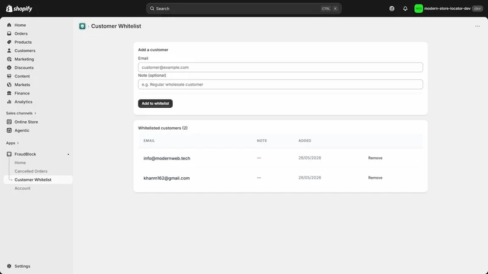Open Markets section text
Viewport: 488px width, 274px height.
point(22,85)
